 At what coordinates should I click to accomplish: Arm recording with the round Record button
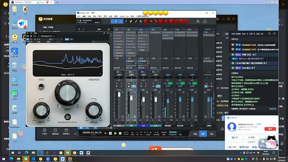pos(120,133)
